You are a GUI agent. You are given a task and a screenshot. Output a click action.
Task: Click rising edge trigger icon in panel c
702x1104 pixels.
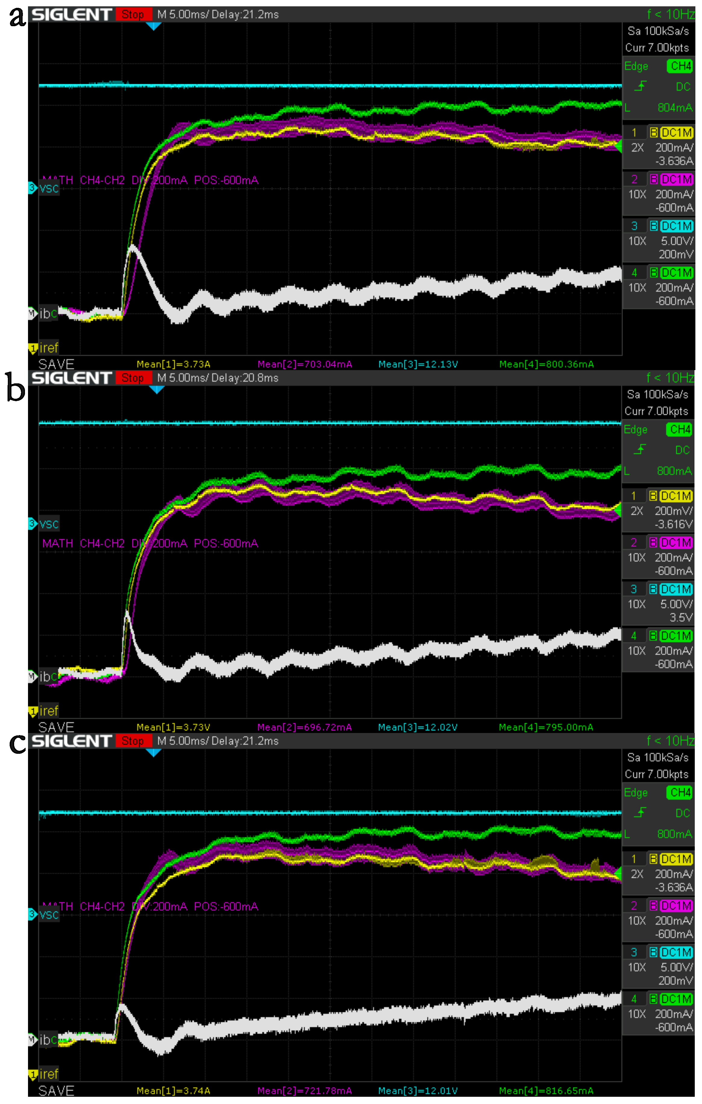pyautogui.click(x=640, y=812)
